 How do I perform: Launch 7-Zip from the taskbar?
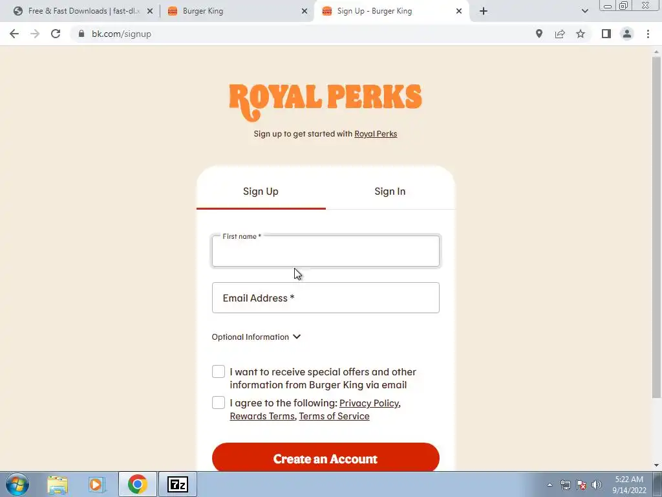178,484
